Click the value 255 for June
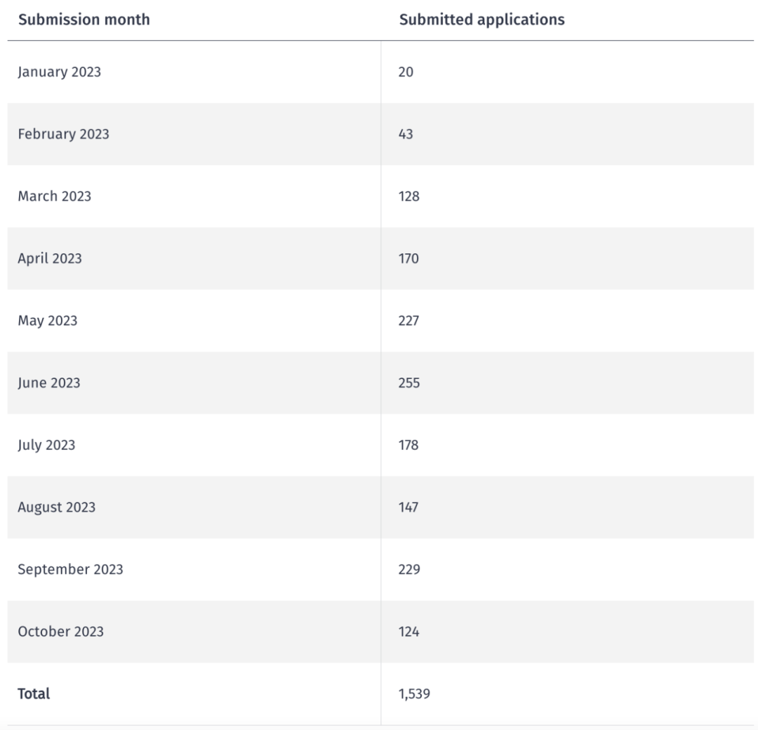 [x=409, y=383]
